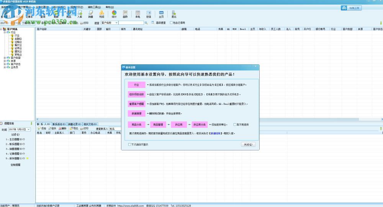Click the pink 商品管理 button

coord(158,124)
